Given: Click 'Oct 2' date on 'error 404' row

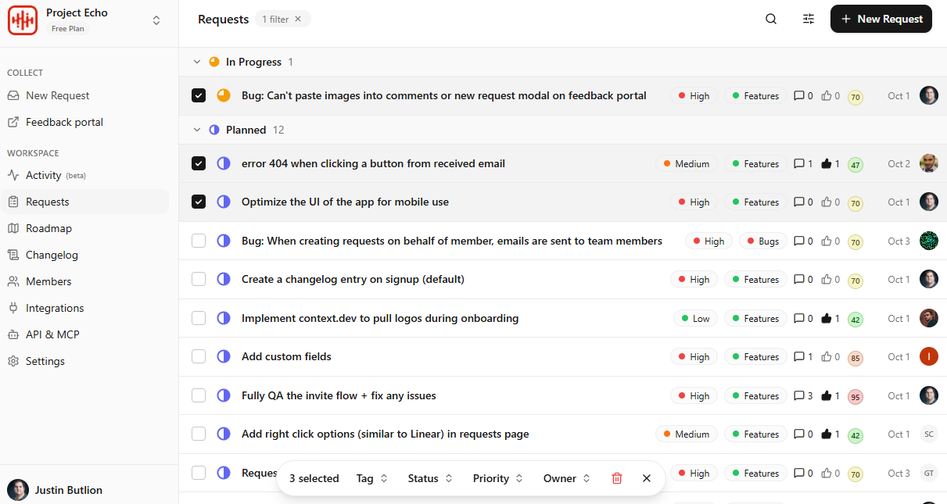Looking at the screenshot, I should coord(899,163).
